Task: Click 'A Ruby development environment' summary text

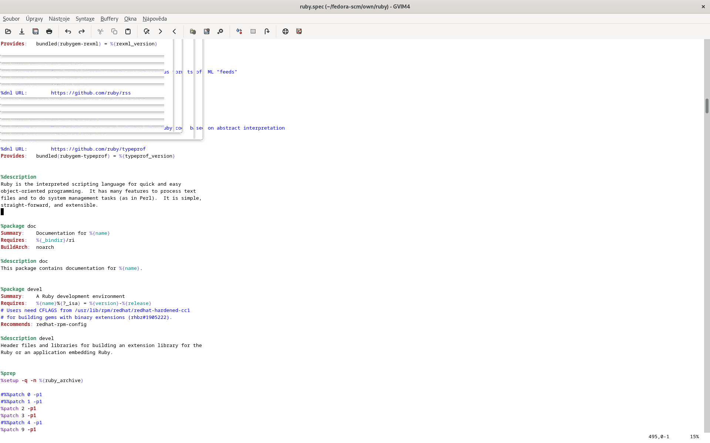Action: [81, 296]
